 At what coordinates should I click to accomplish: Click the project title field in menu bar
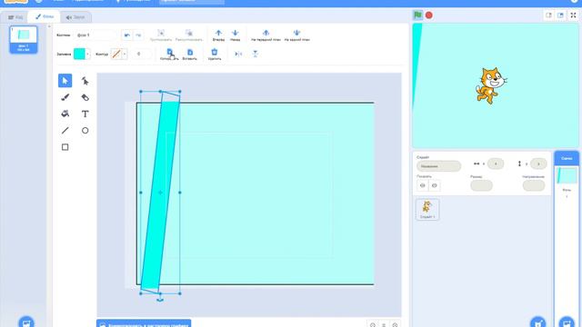[x=192, y=1]
